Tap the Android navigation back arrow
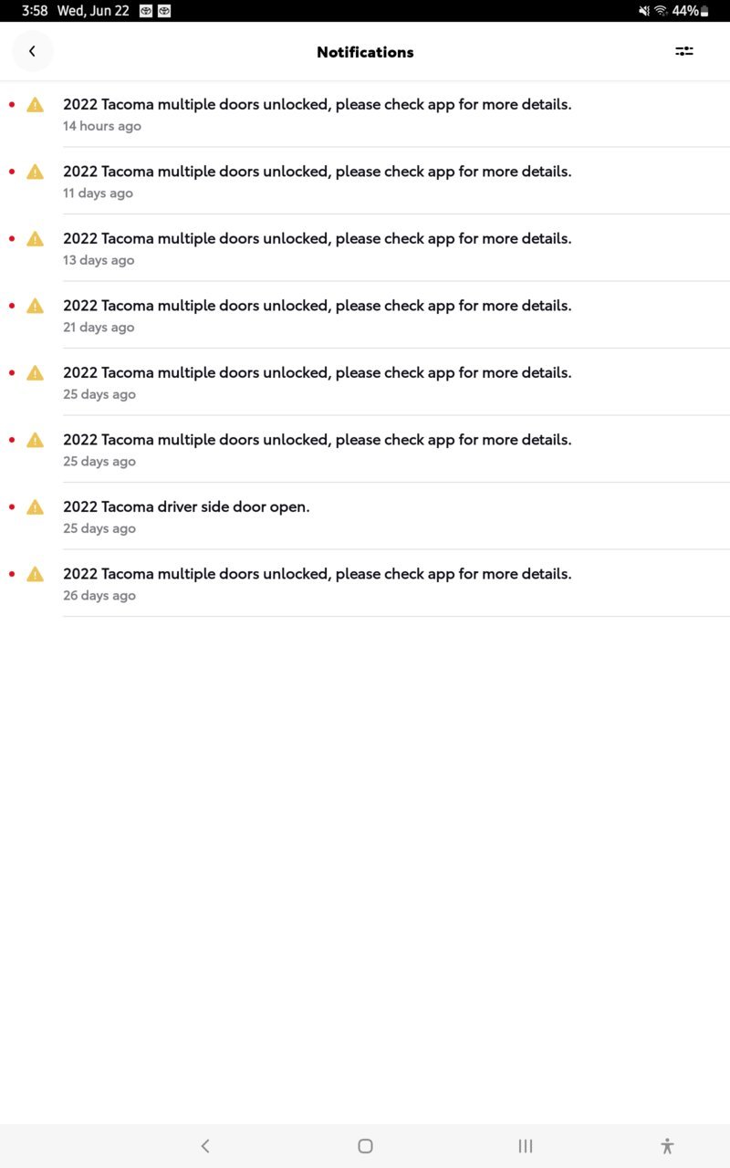 pos(205,1146)
